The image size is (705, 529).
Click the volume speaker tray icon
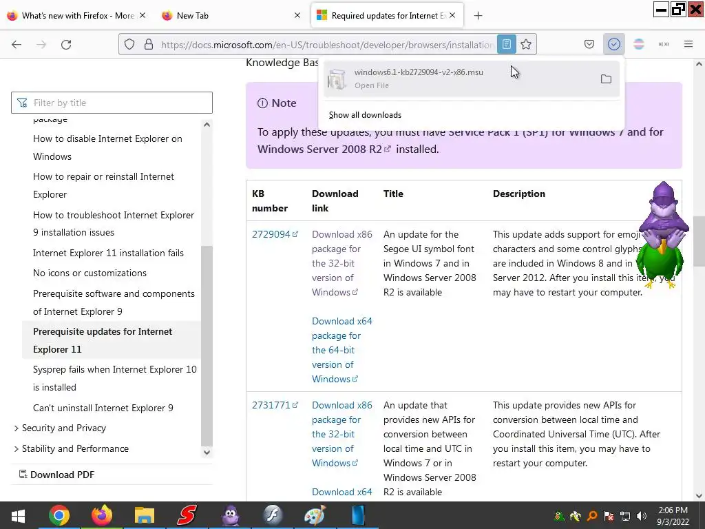click(642, 516)
